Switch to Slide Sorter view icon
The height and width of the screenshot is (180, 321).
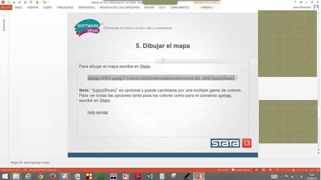[x=264, y=170]
